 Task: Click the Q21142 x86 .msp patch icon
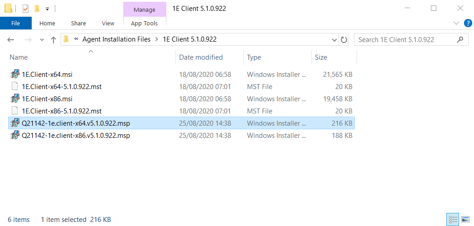(x=15, y=135)
